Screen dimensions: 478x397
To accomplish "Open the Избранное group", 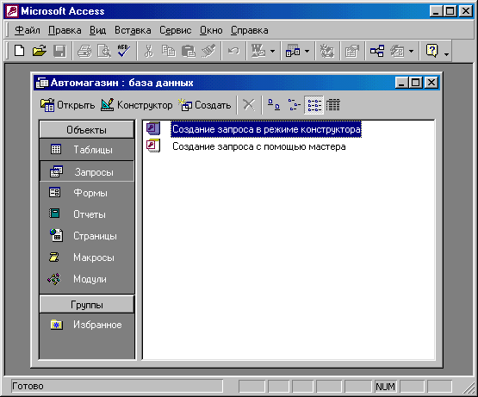I will pos(87,325).
